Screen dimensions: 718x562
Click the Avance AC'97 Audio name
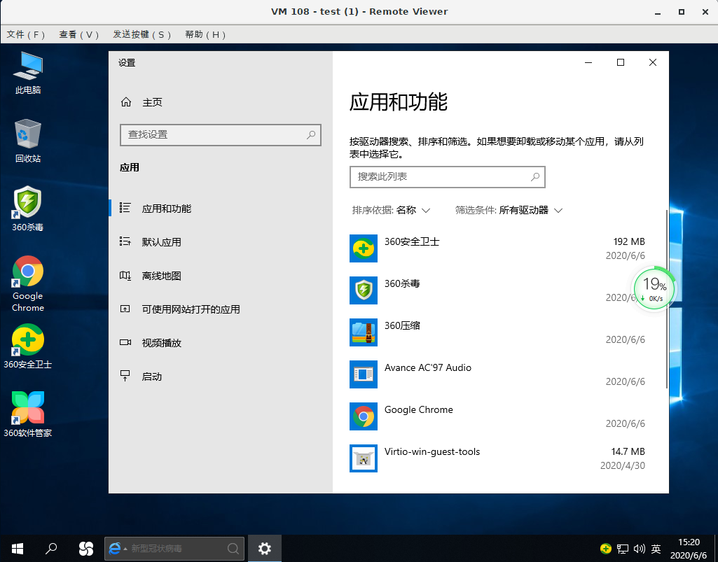428,367
